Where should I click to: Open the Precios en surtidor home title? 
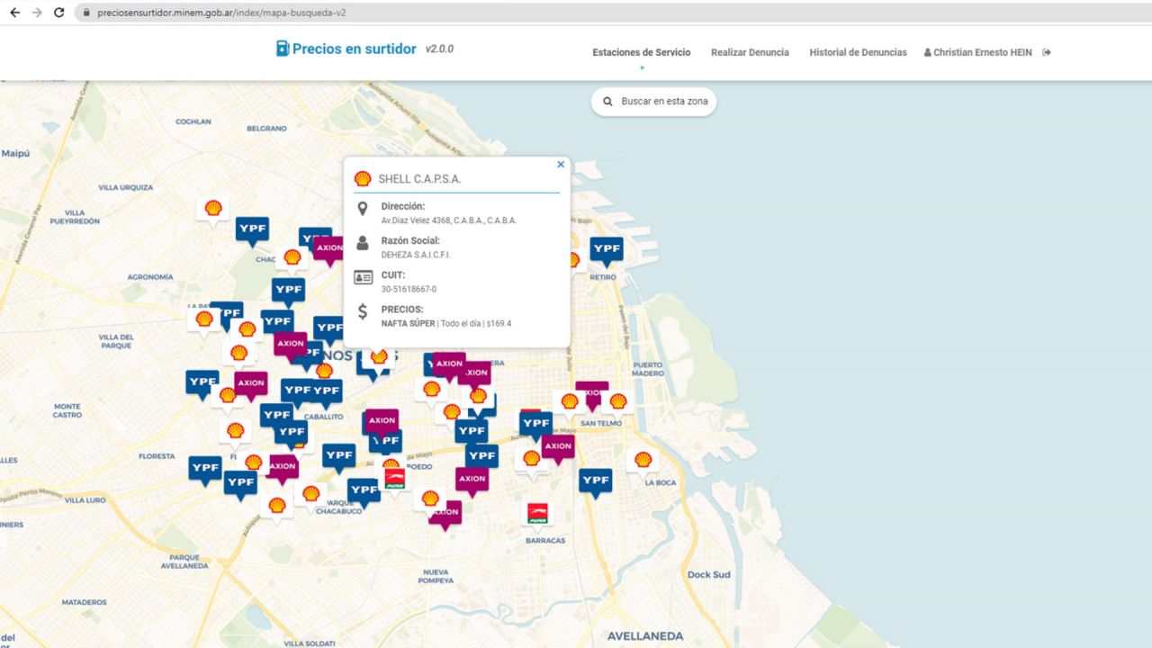[x=355, y=49]
